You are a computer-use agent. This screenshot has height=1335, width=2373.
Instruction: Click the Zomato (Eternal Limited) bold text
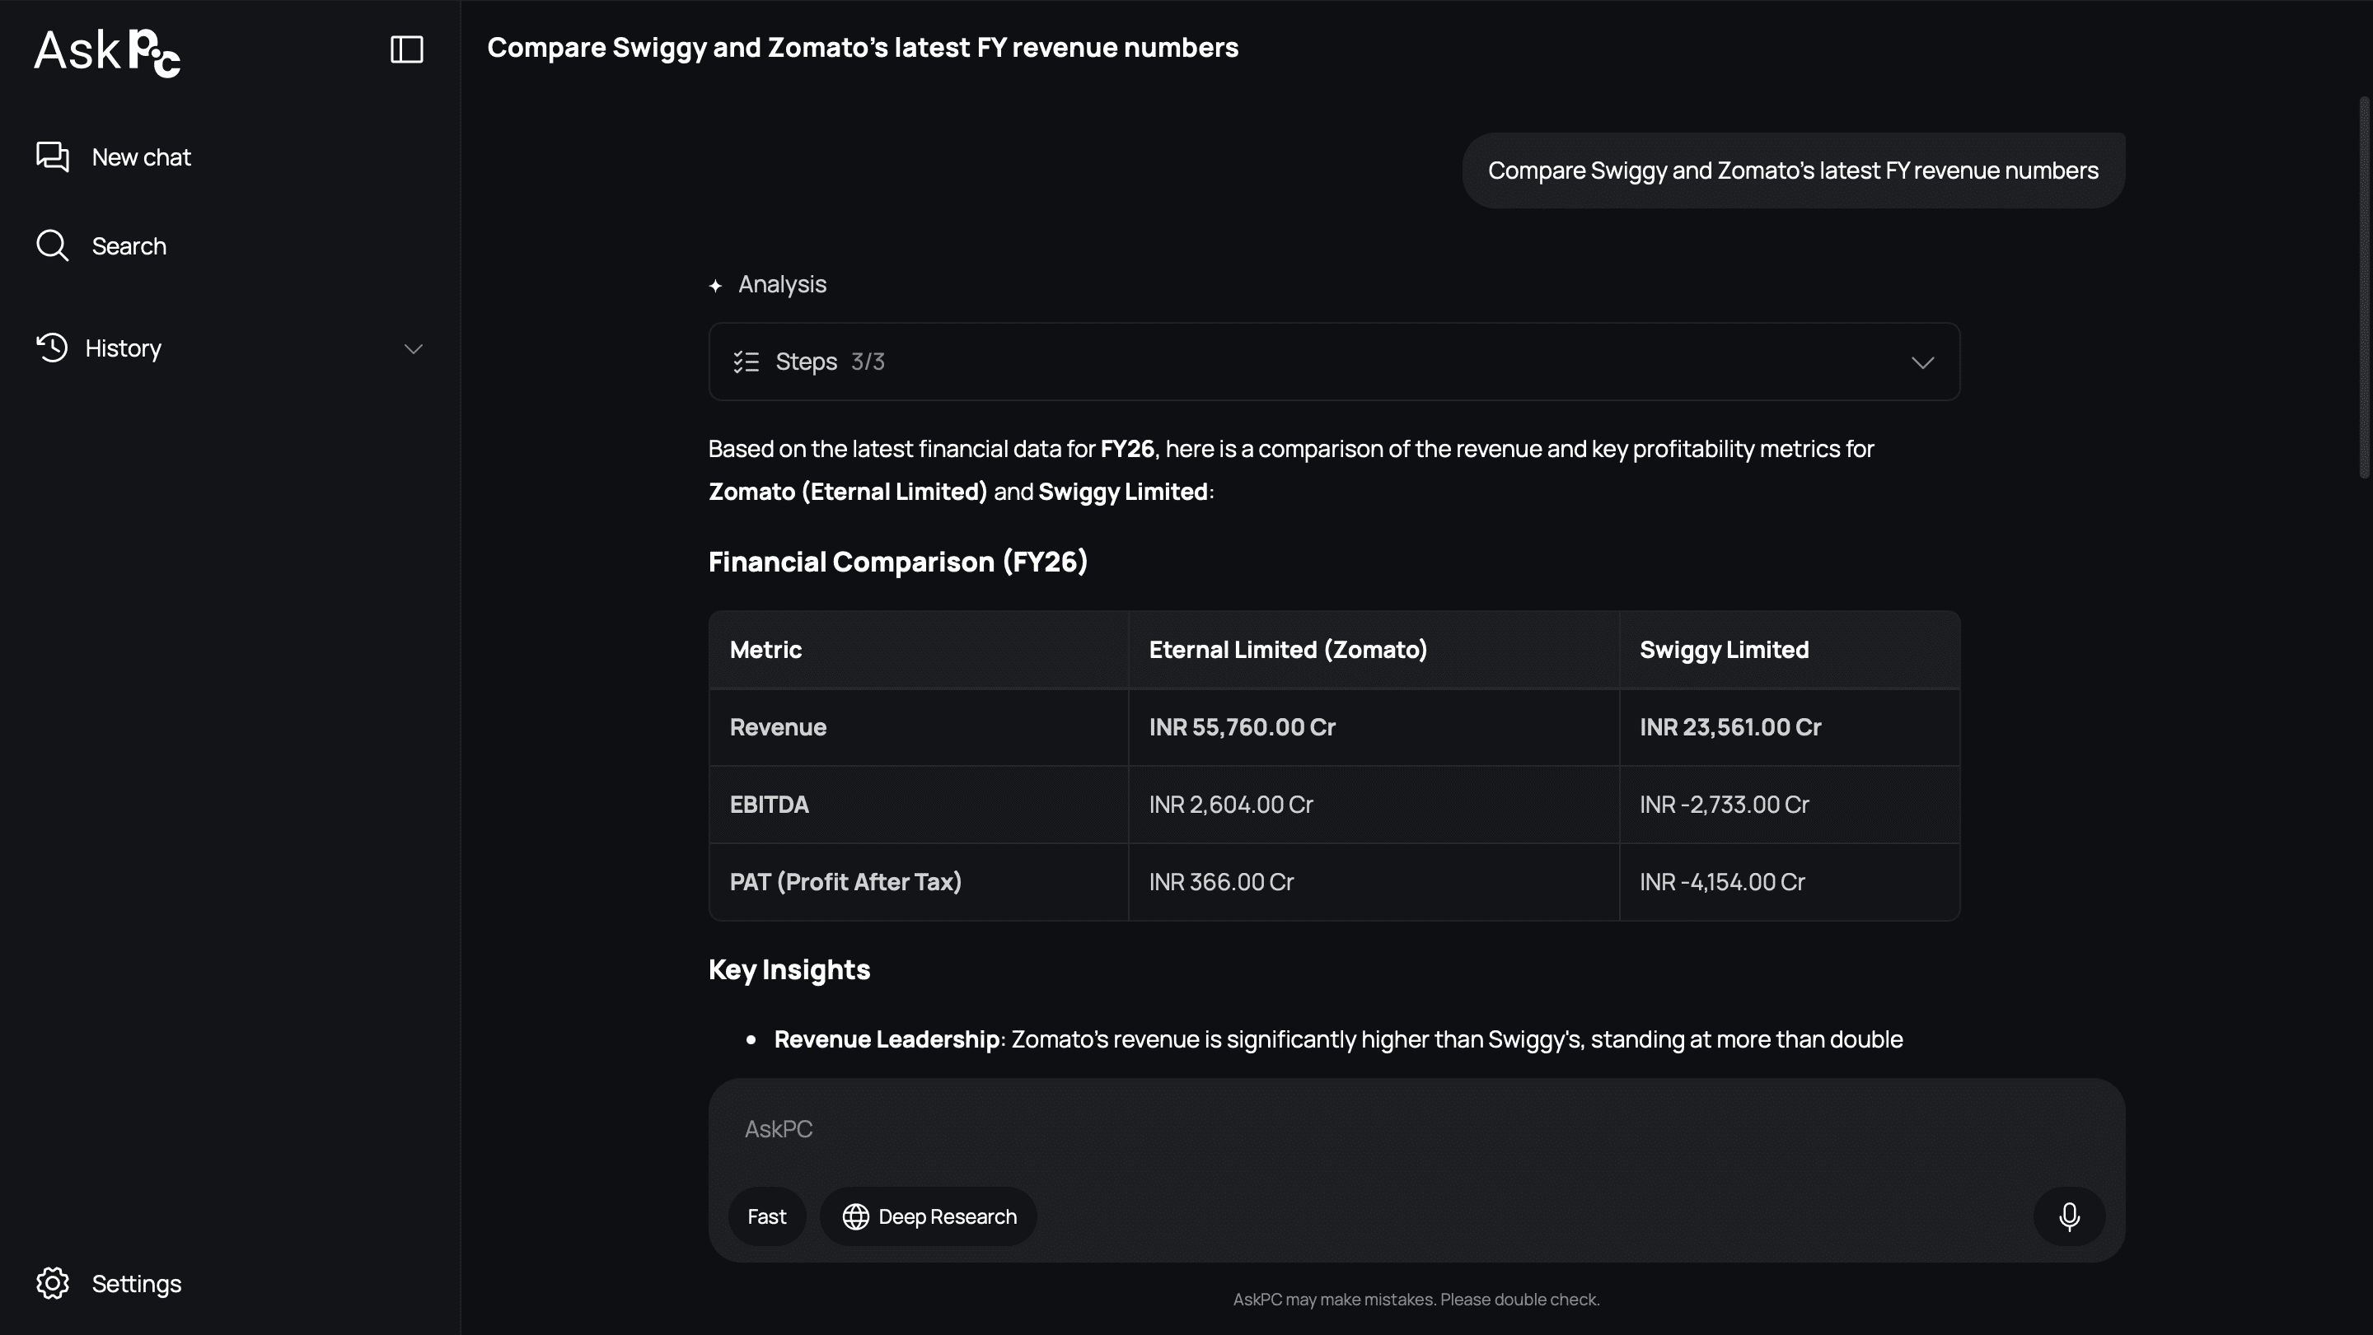point(848,492)
